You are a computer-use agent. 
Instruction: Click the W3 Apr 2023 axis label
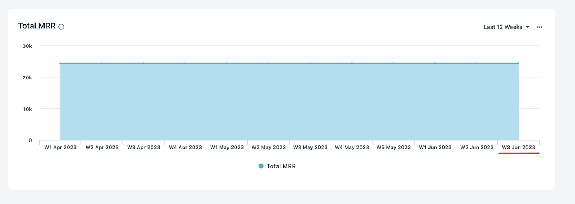(144, 147)
